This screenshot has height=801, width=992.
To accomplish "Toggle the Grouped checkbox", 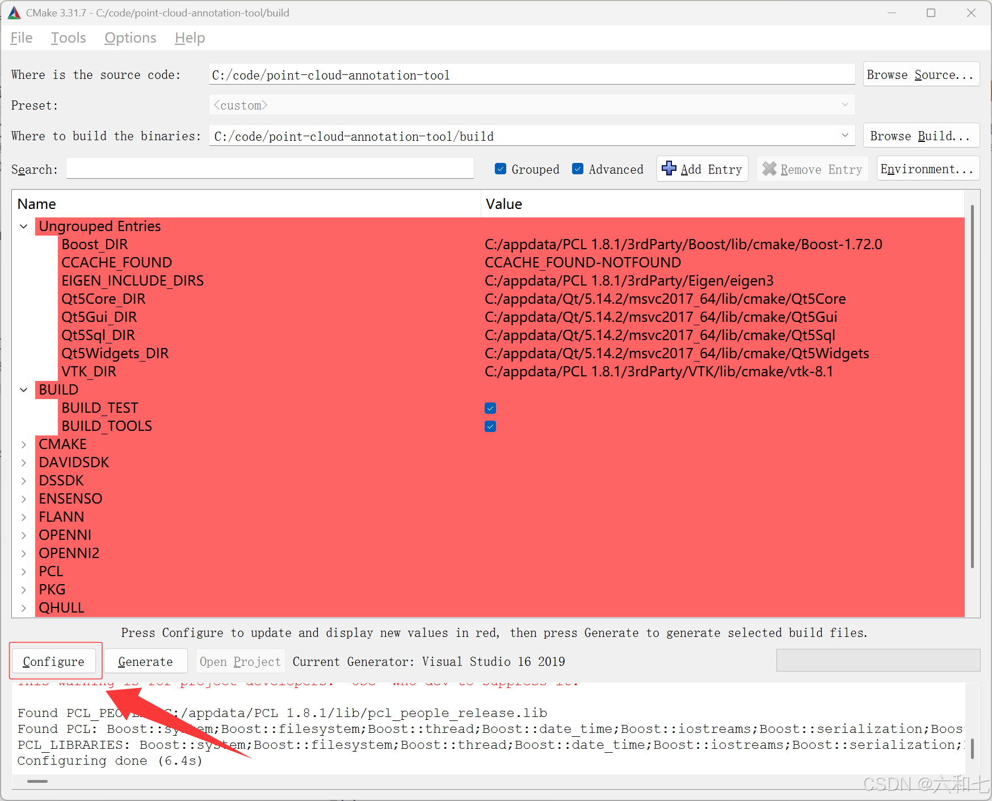I will [501, 169].
